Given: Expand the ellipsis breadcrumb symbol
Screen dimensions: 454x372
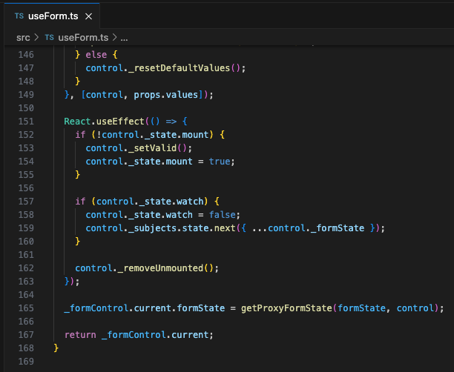Looking at the screenshot, I should pos(123,37).
